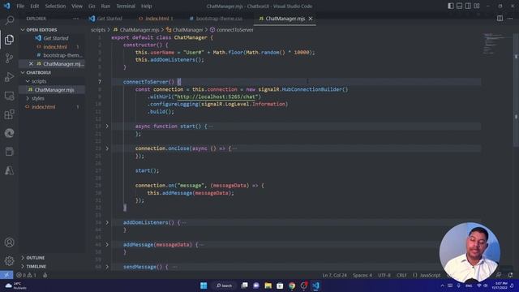Open editor More Actions ellipsis
The width and height of the screenshot is (519, 292).
[510, 19]
